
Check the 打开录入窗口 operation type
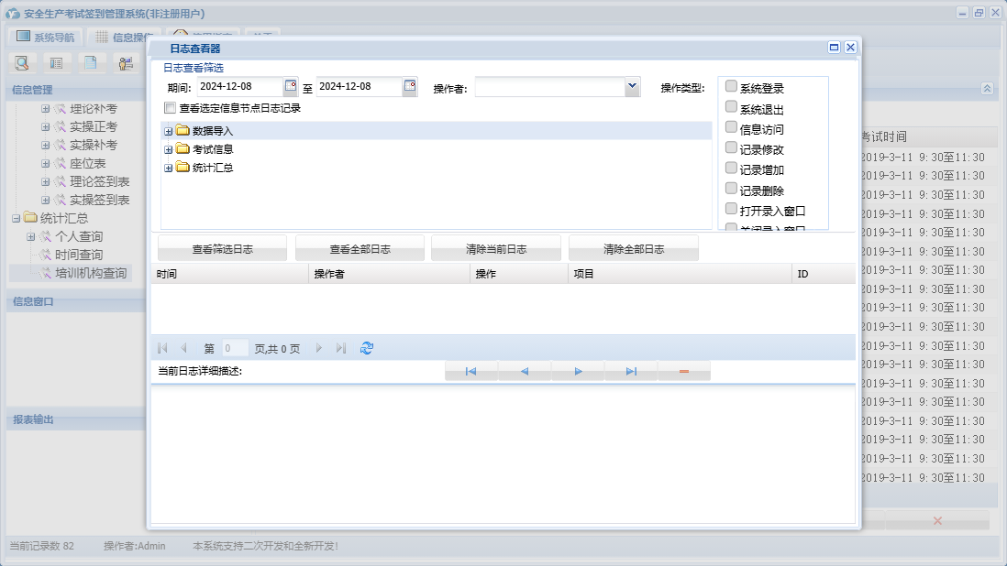(x=731, y=208)
